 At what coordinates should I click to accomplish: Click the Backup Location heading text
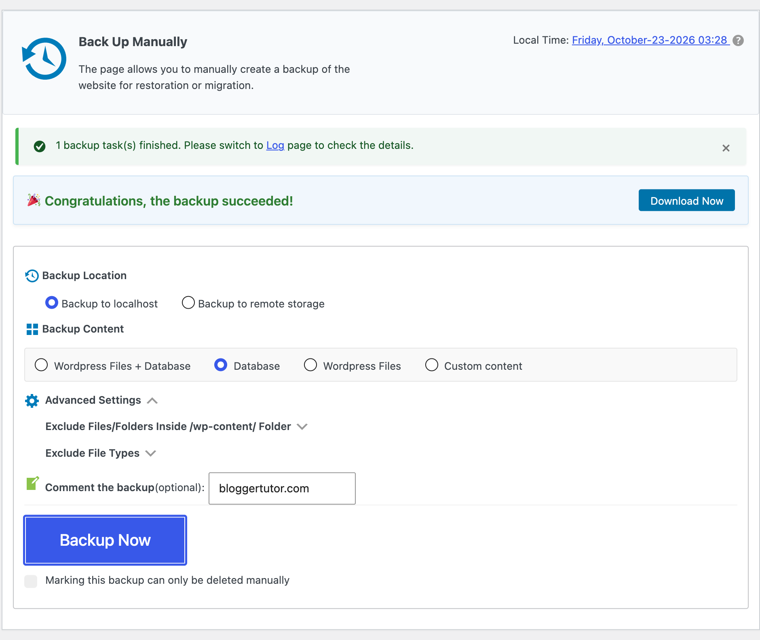pos(84,275)
